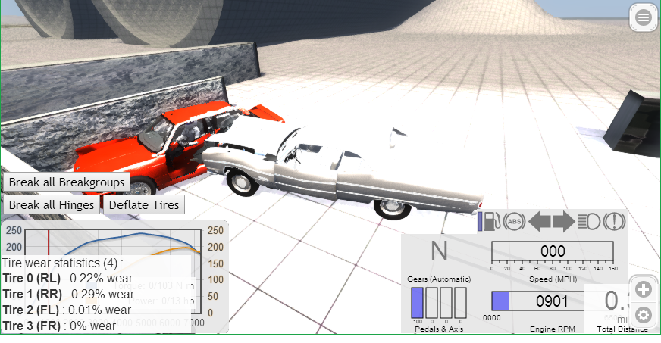Click the headlights indicator icon
This screenshot has height=343, width=661.
[x=588, y=221]
